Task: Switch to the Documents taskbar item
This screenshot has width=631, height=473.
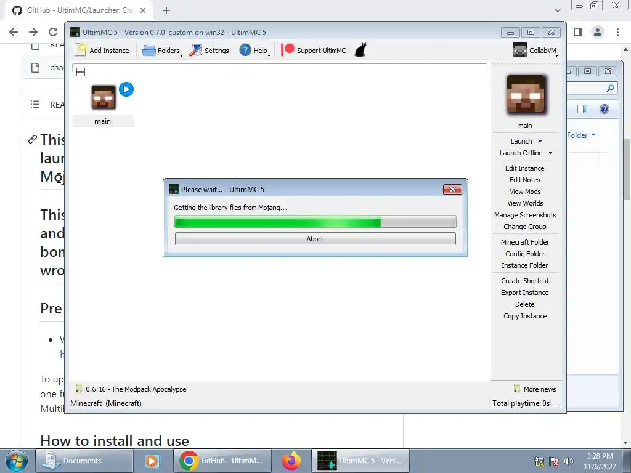Action: click(84, 461)
